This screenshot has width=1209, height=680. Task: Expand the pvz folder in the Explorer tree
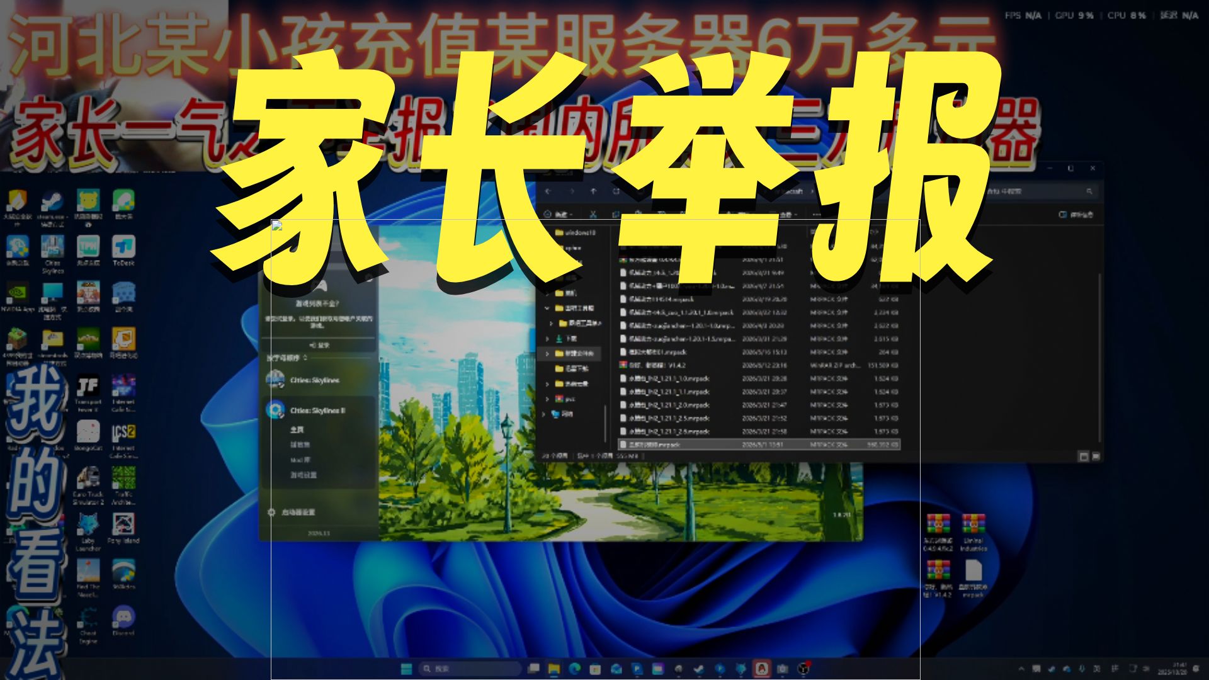tap(547, 399)
